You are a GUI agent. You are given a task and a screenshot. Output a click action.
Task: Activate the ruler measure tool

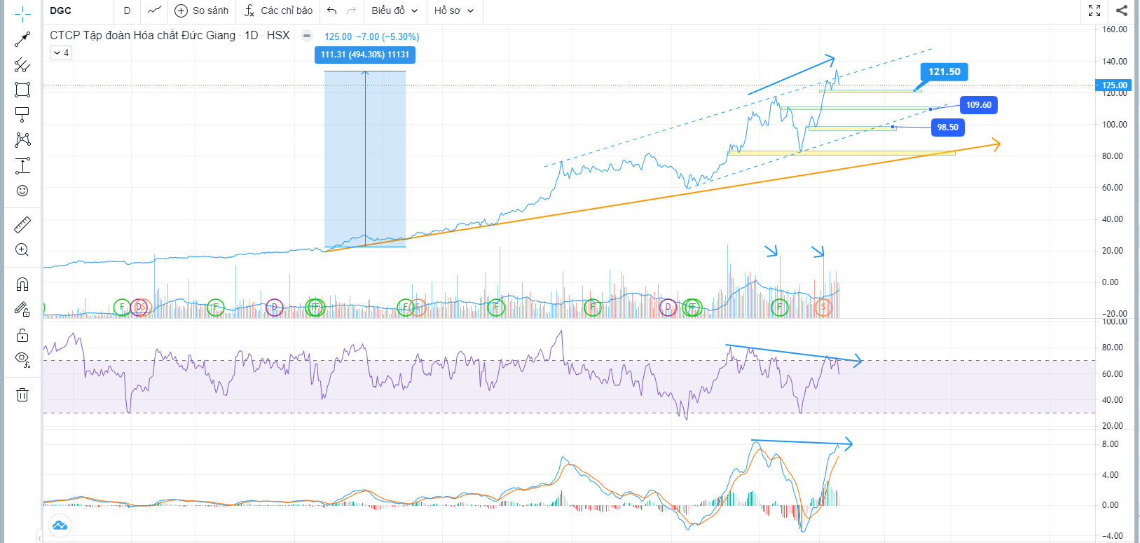[x=22, y=225]
